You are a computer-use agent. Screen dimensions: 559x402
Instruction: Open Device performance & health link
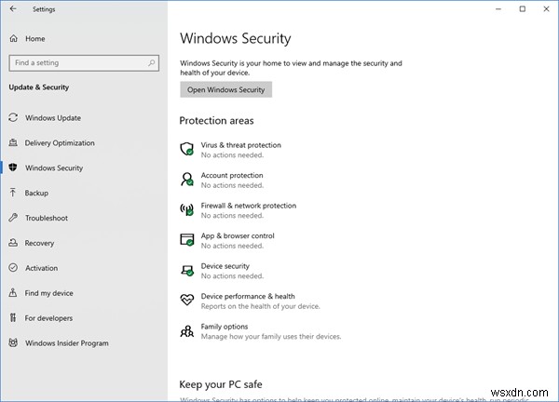coord(248,296)
